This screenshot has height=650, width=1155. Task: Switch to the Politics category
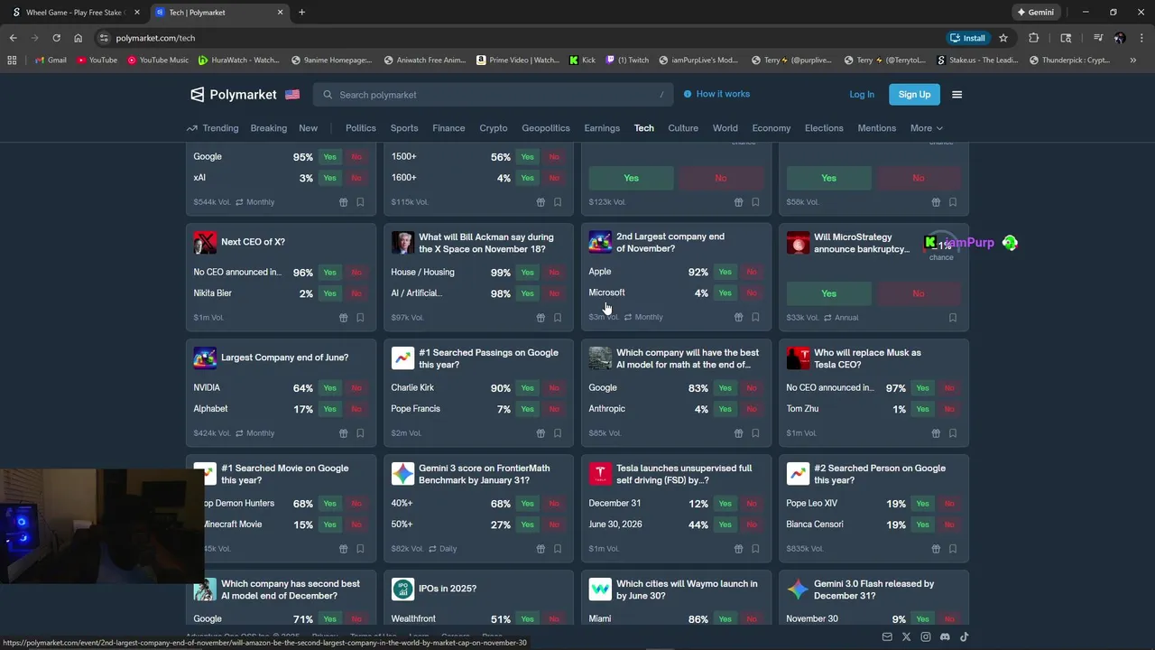[x=361, y=128]
